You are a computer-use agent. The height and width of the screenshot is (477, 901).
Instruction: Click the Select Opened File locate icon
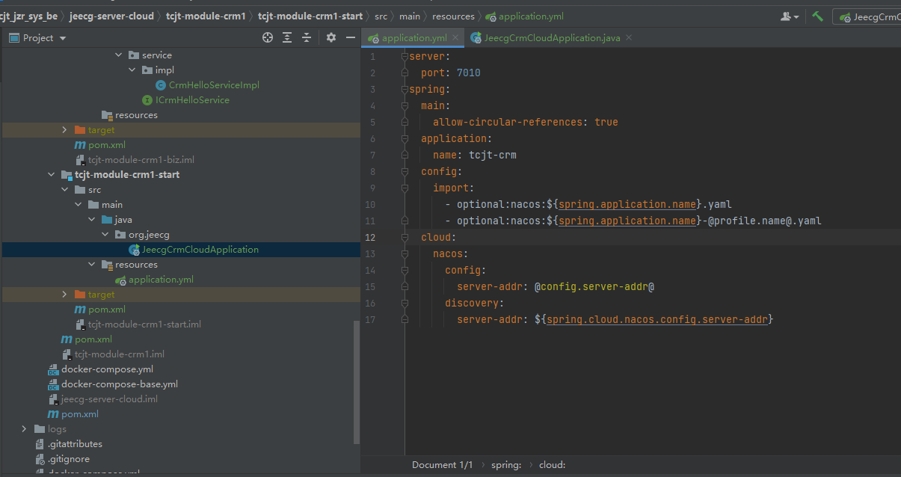(x=268, y=37)
